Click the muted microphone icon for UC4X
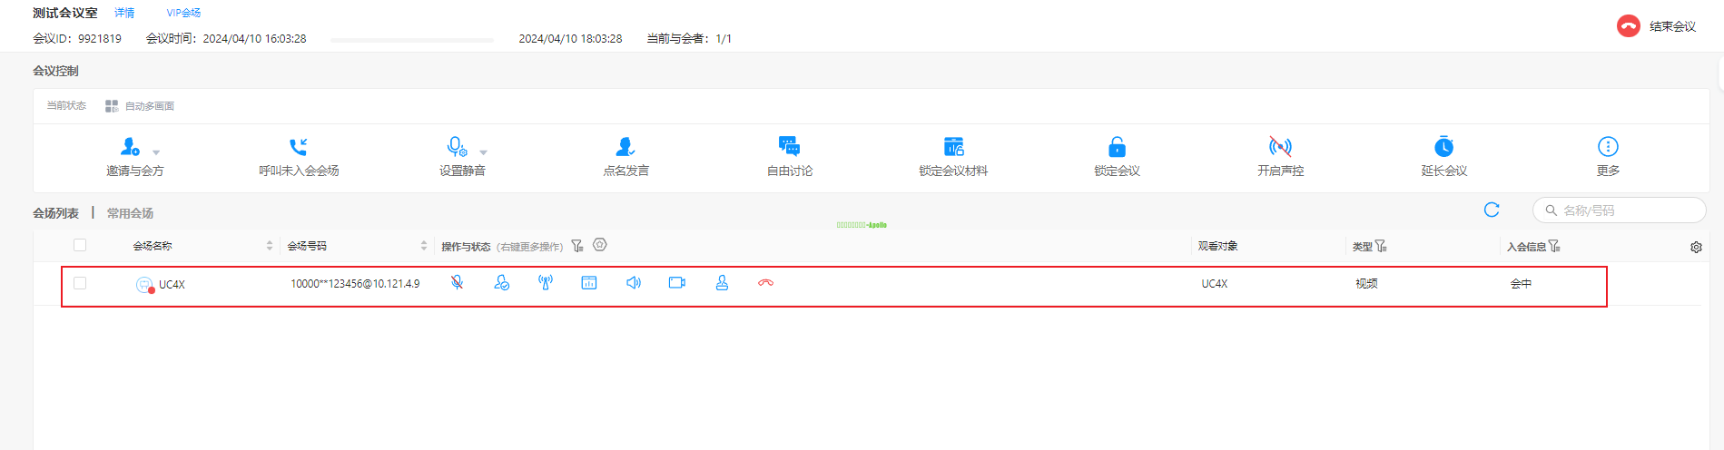 pos(457,283)
